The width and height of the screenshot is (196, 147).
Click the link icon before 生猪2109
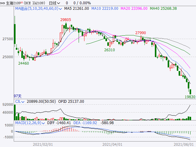[2, 3]
